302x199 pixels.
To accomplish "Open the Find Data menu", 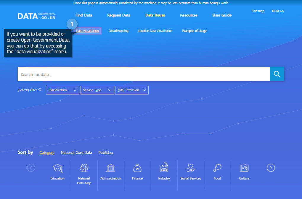I will coord(84,15).
